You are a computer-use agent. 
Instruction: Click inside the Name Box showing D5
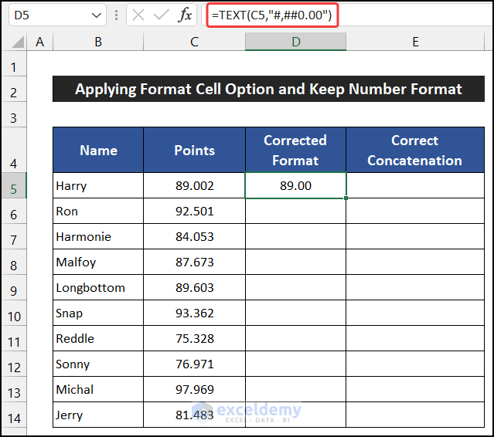coord(46,15)
